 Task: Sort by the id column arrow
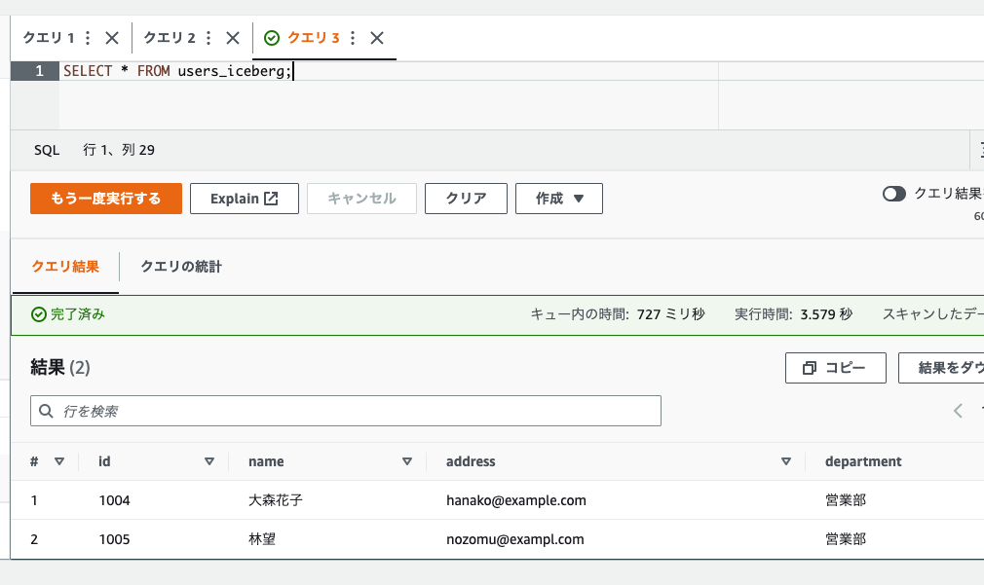pos(209,461)
